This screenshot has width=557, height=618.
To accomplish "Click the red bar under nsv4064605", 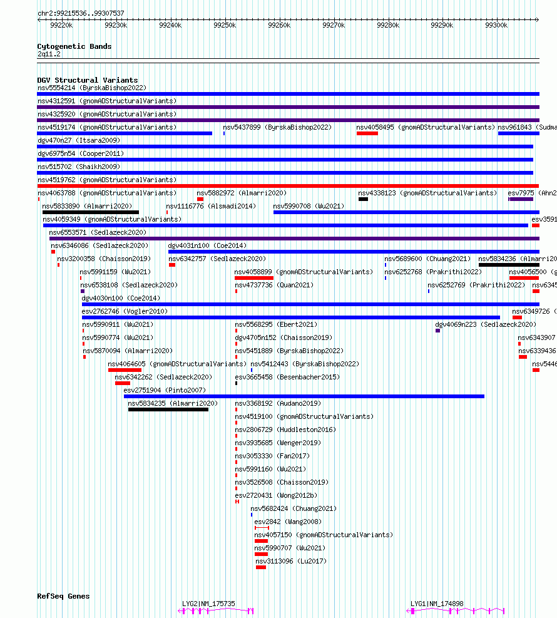I will pyautogui.click(x=125, y=370).
